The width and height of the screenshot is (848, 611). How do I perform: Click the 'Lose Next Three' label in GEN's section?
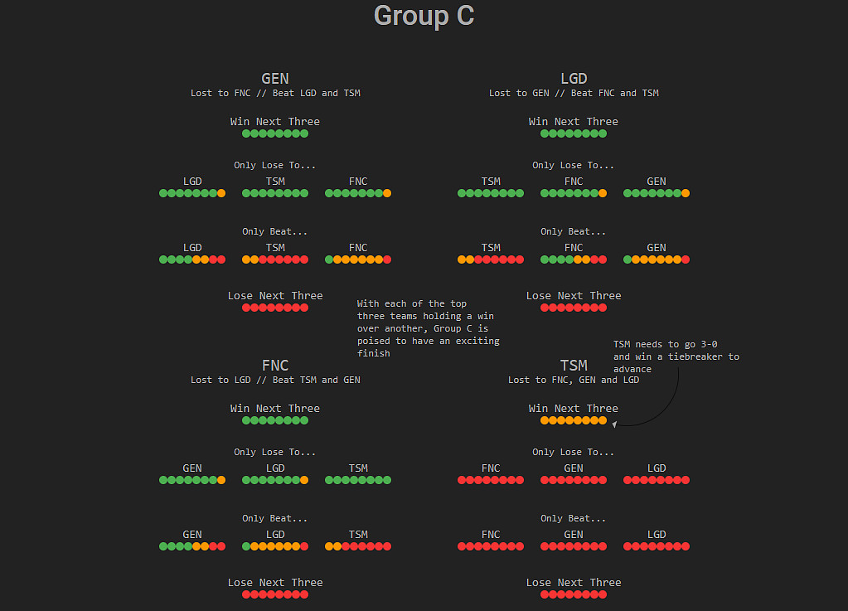point(275,295)
